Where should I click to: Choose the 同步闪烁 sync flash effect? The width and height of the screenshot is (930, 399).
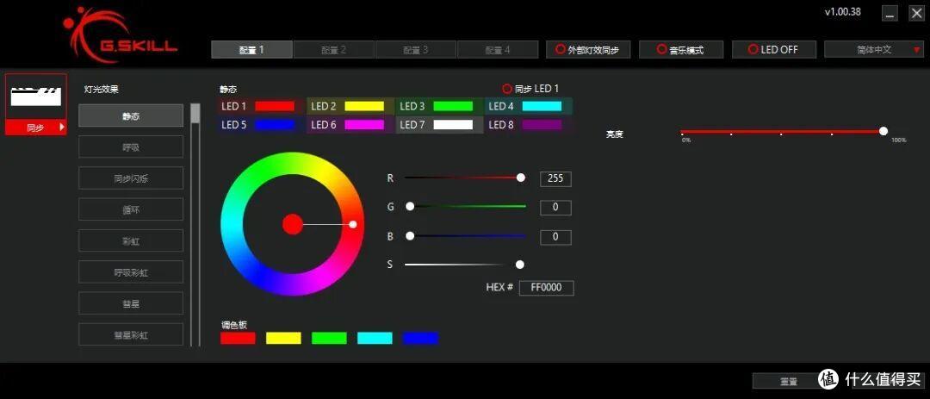pyautogui.click(x=131, y=178)
